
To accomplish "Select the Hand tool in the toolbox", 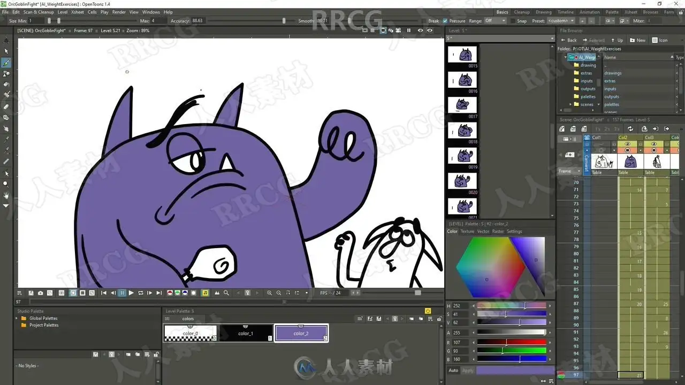I will click(x=6, y=195).
